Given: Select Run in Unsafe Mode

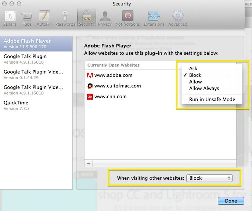Looking at the screenshot, I should coord(212,99).
